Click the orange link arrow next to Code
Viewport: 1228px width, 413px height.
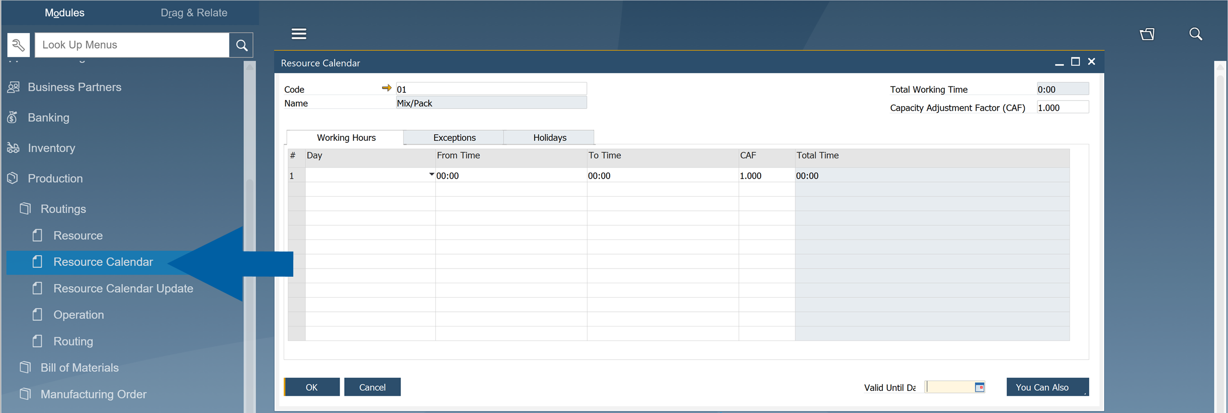click(386, 88)
